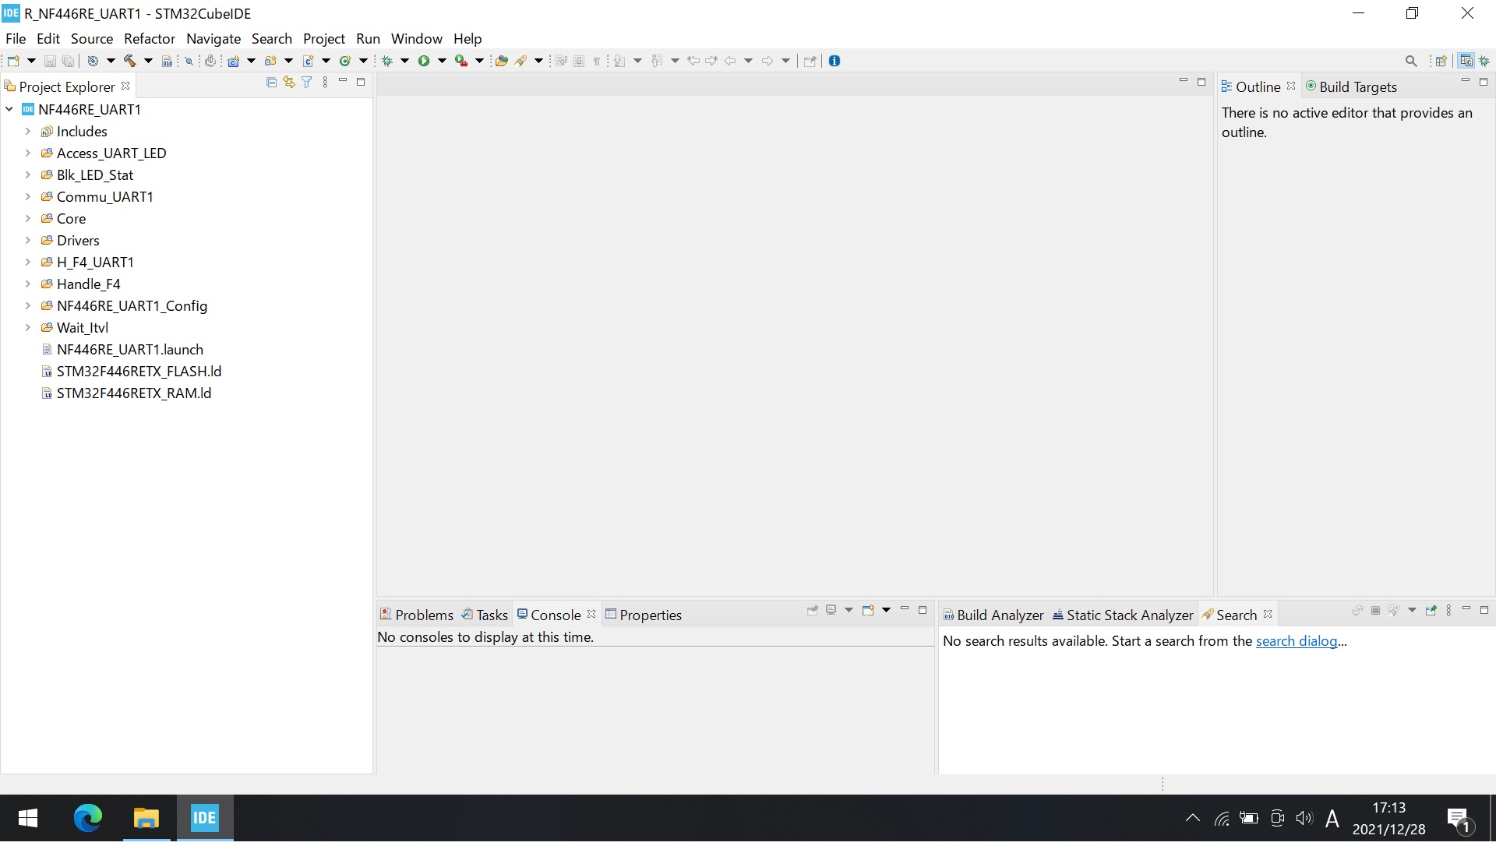Expand the Core folder node
This screenshot has width=1496, height=846.
(28, 218)
